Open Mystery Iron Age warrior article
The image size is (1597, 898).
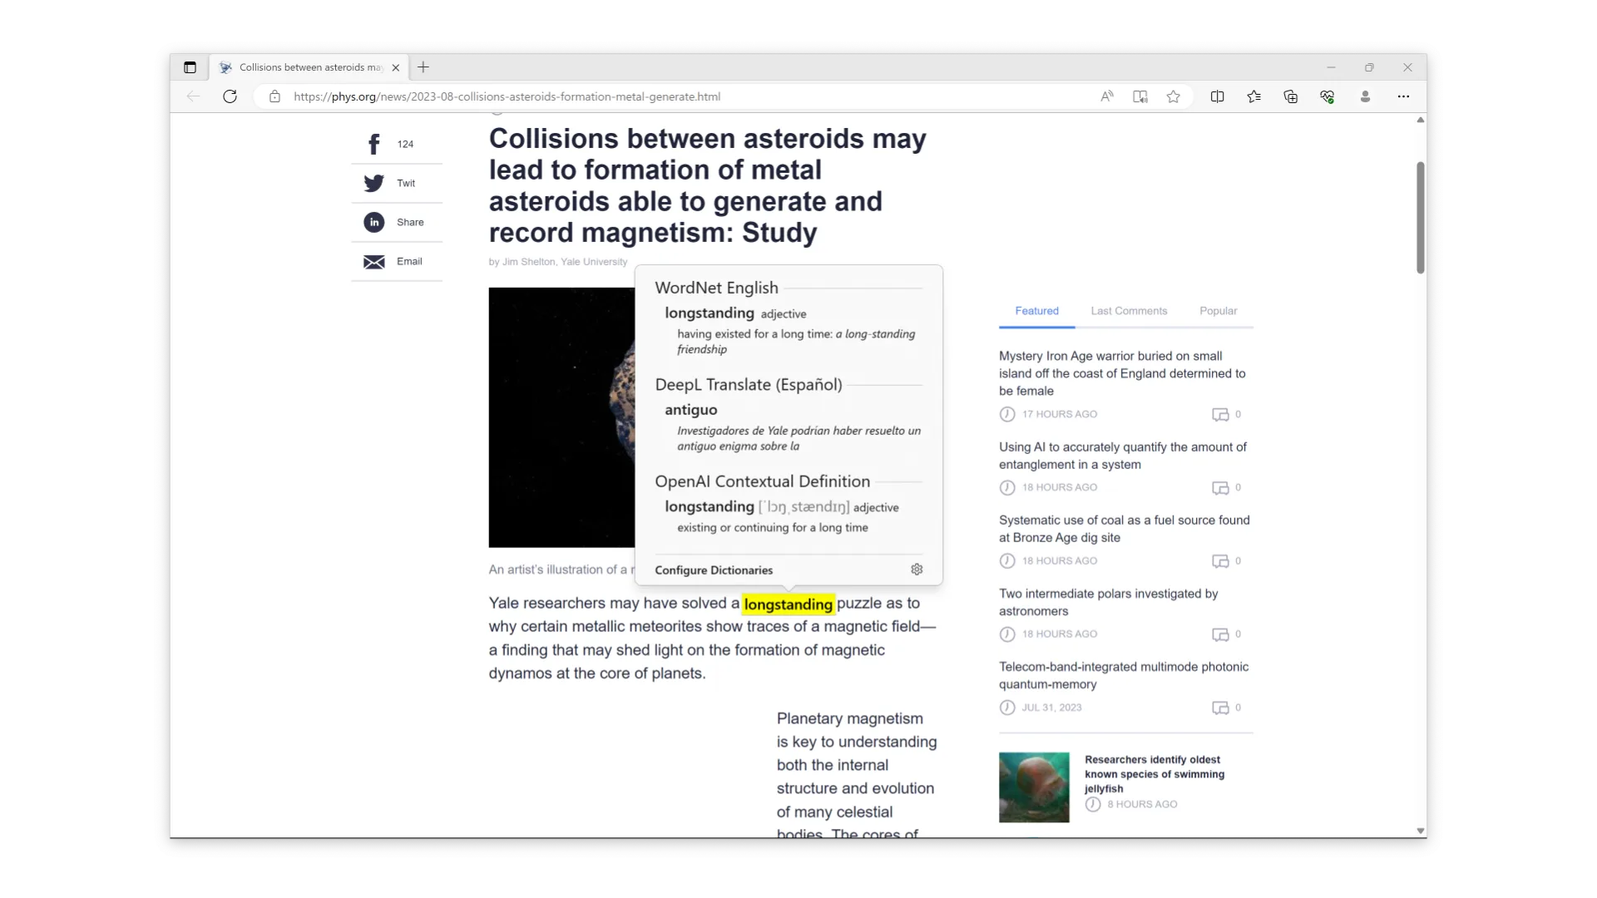pyautogui.click(x=1122, y=373)
